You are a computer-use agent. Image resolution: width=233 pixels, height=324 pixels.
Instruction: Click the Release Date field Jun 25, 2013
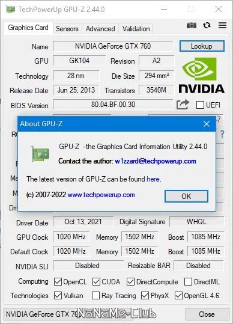click(x=76, y=90)
